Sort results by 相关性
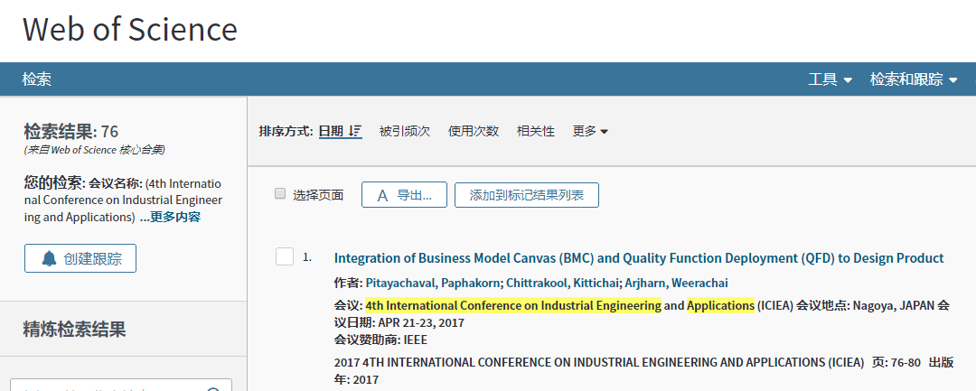The height and width of the screenshot is (391, 976). pos(535,131)
